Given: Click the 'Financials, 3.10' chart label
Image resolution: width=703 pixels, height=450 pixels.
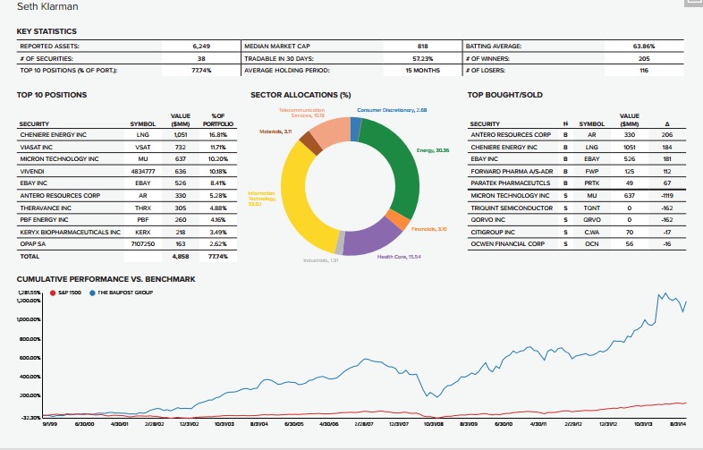Looking at the screenshot, I should tap(428, 229).
